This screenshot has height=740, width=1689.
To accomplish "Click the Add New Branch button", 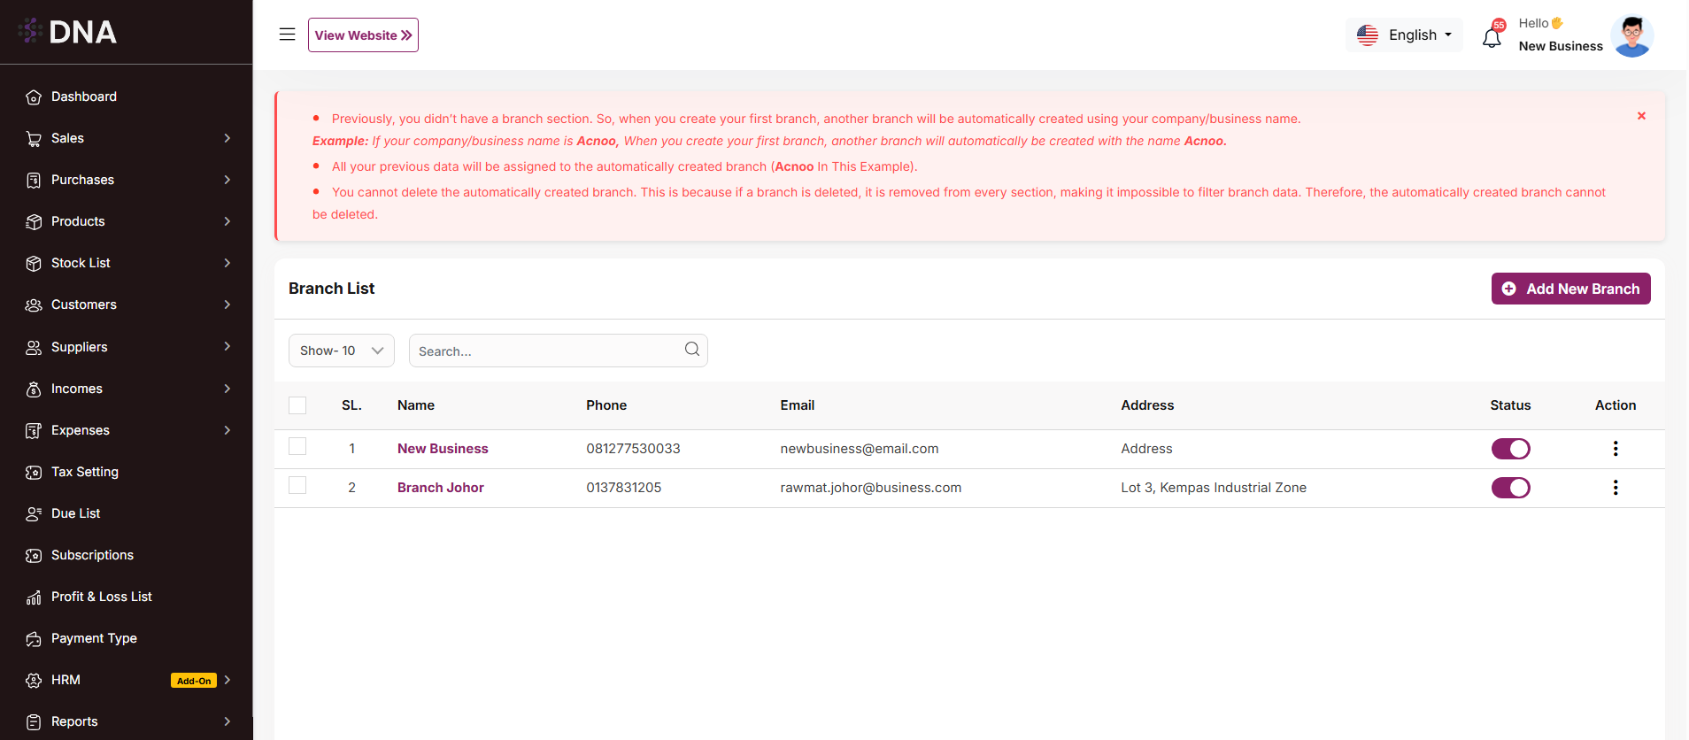I will (x=1570, y=289).
